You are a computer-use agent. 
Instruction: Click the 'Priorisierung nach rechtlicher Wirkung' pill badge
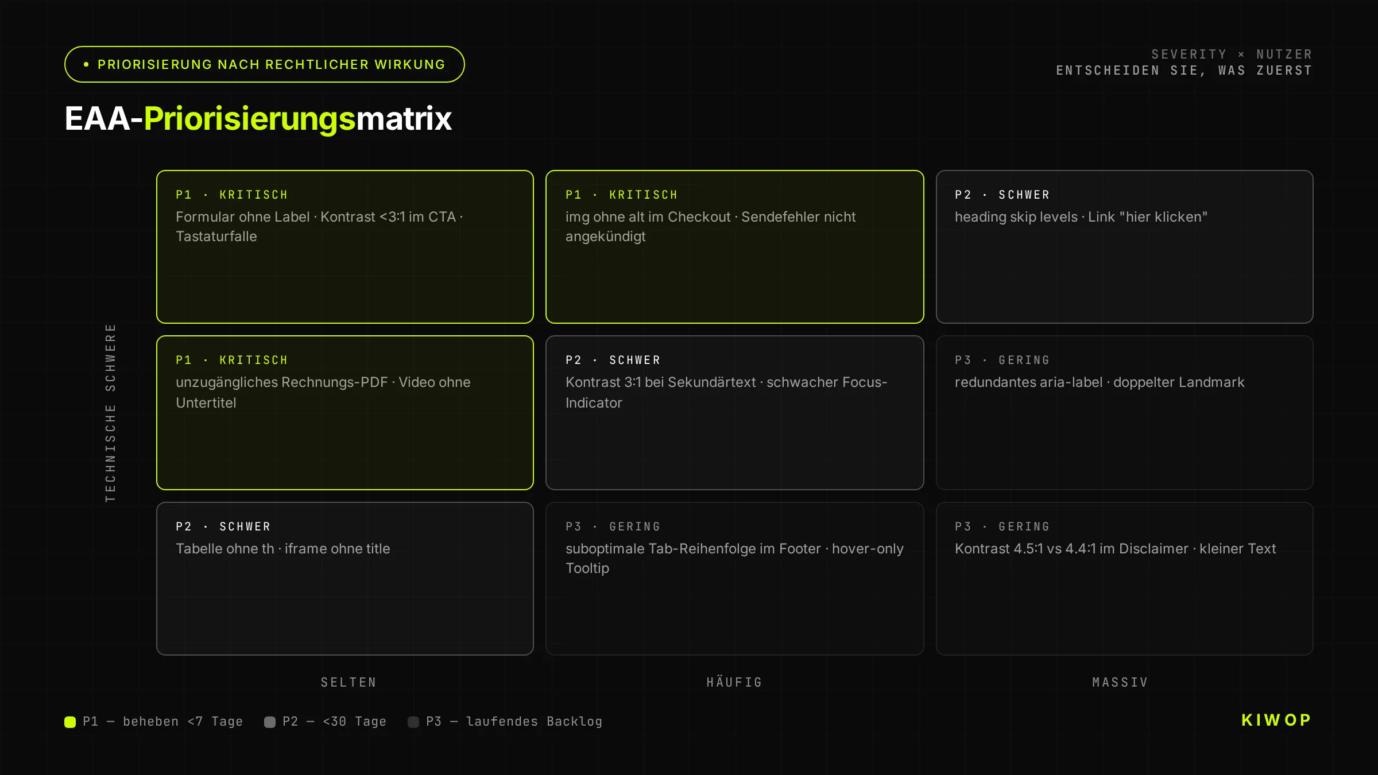point(264,64)
